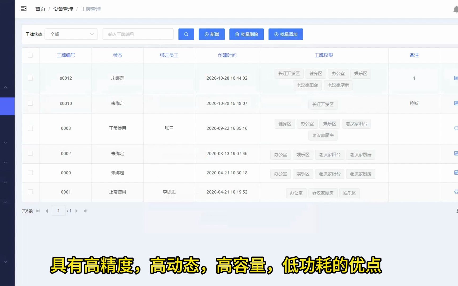Select the highlighted active sidebar menu item
Viewport: 458px width, 286px height.
coord(7,106)
